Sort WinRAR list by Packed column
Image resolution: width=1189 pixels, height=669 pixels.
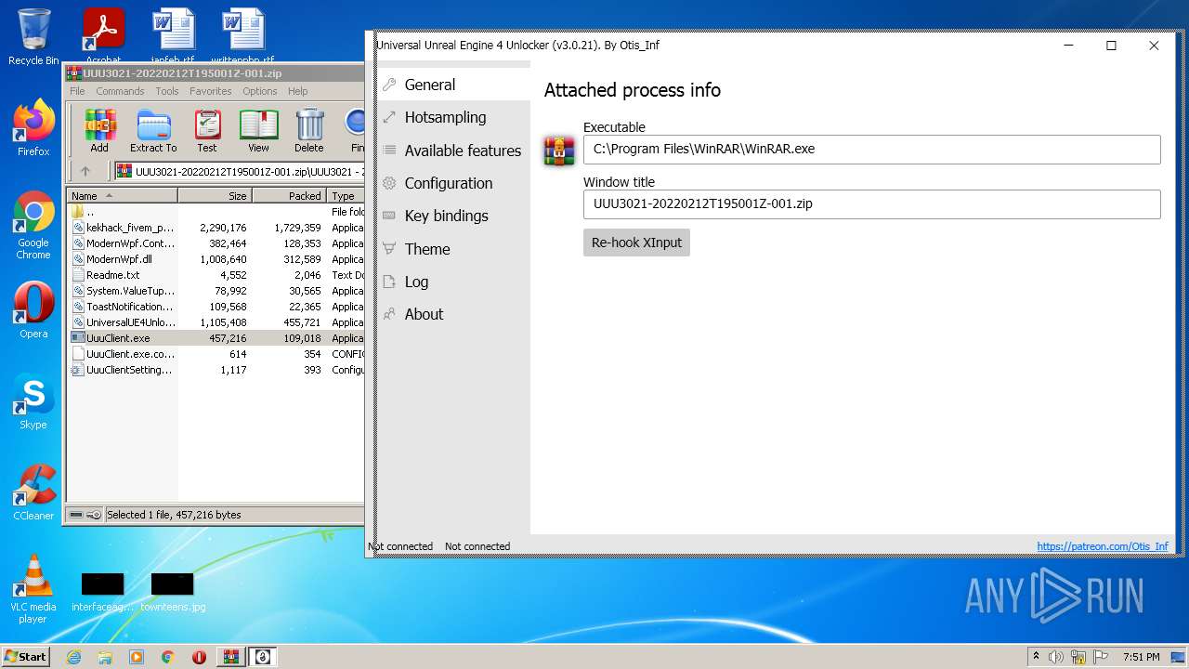point(289,196)
